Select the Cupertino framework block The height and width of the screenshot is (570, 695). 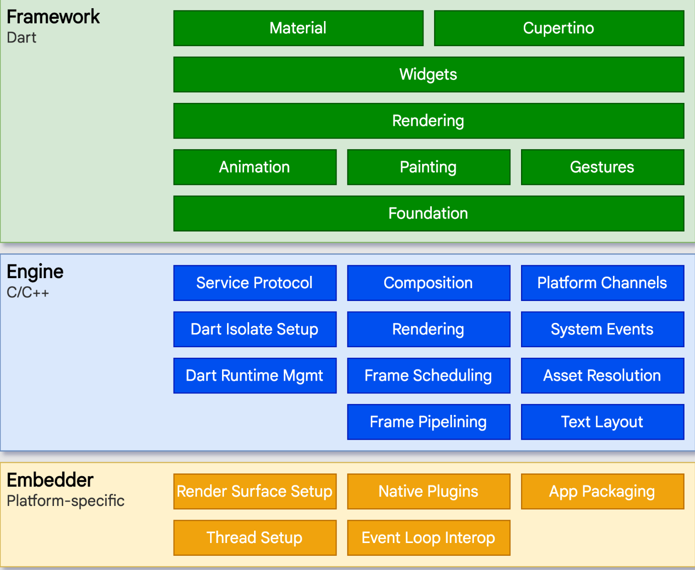point(559,28)
